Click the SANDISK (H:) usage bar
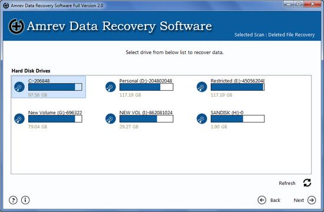The image size is (324, 212). pos(237,119)
